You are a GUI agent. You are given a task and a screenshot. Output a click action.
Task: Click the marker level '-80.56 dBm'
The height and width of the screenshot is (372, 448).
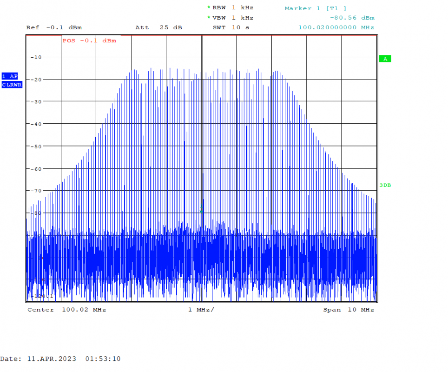352,18
